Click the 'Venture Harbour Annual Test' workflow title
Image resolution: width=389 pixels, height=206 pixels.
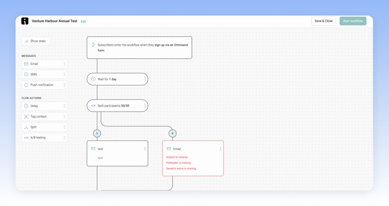point(54,21)
